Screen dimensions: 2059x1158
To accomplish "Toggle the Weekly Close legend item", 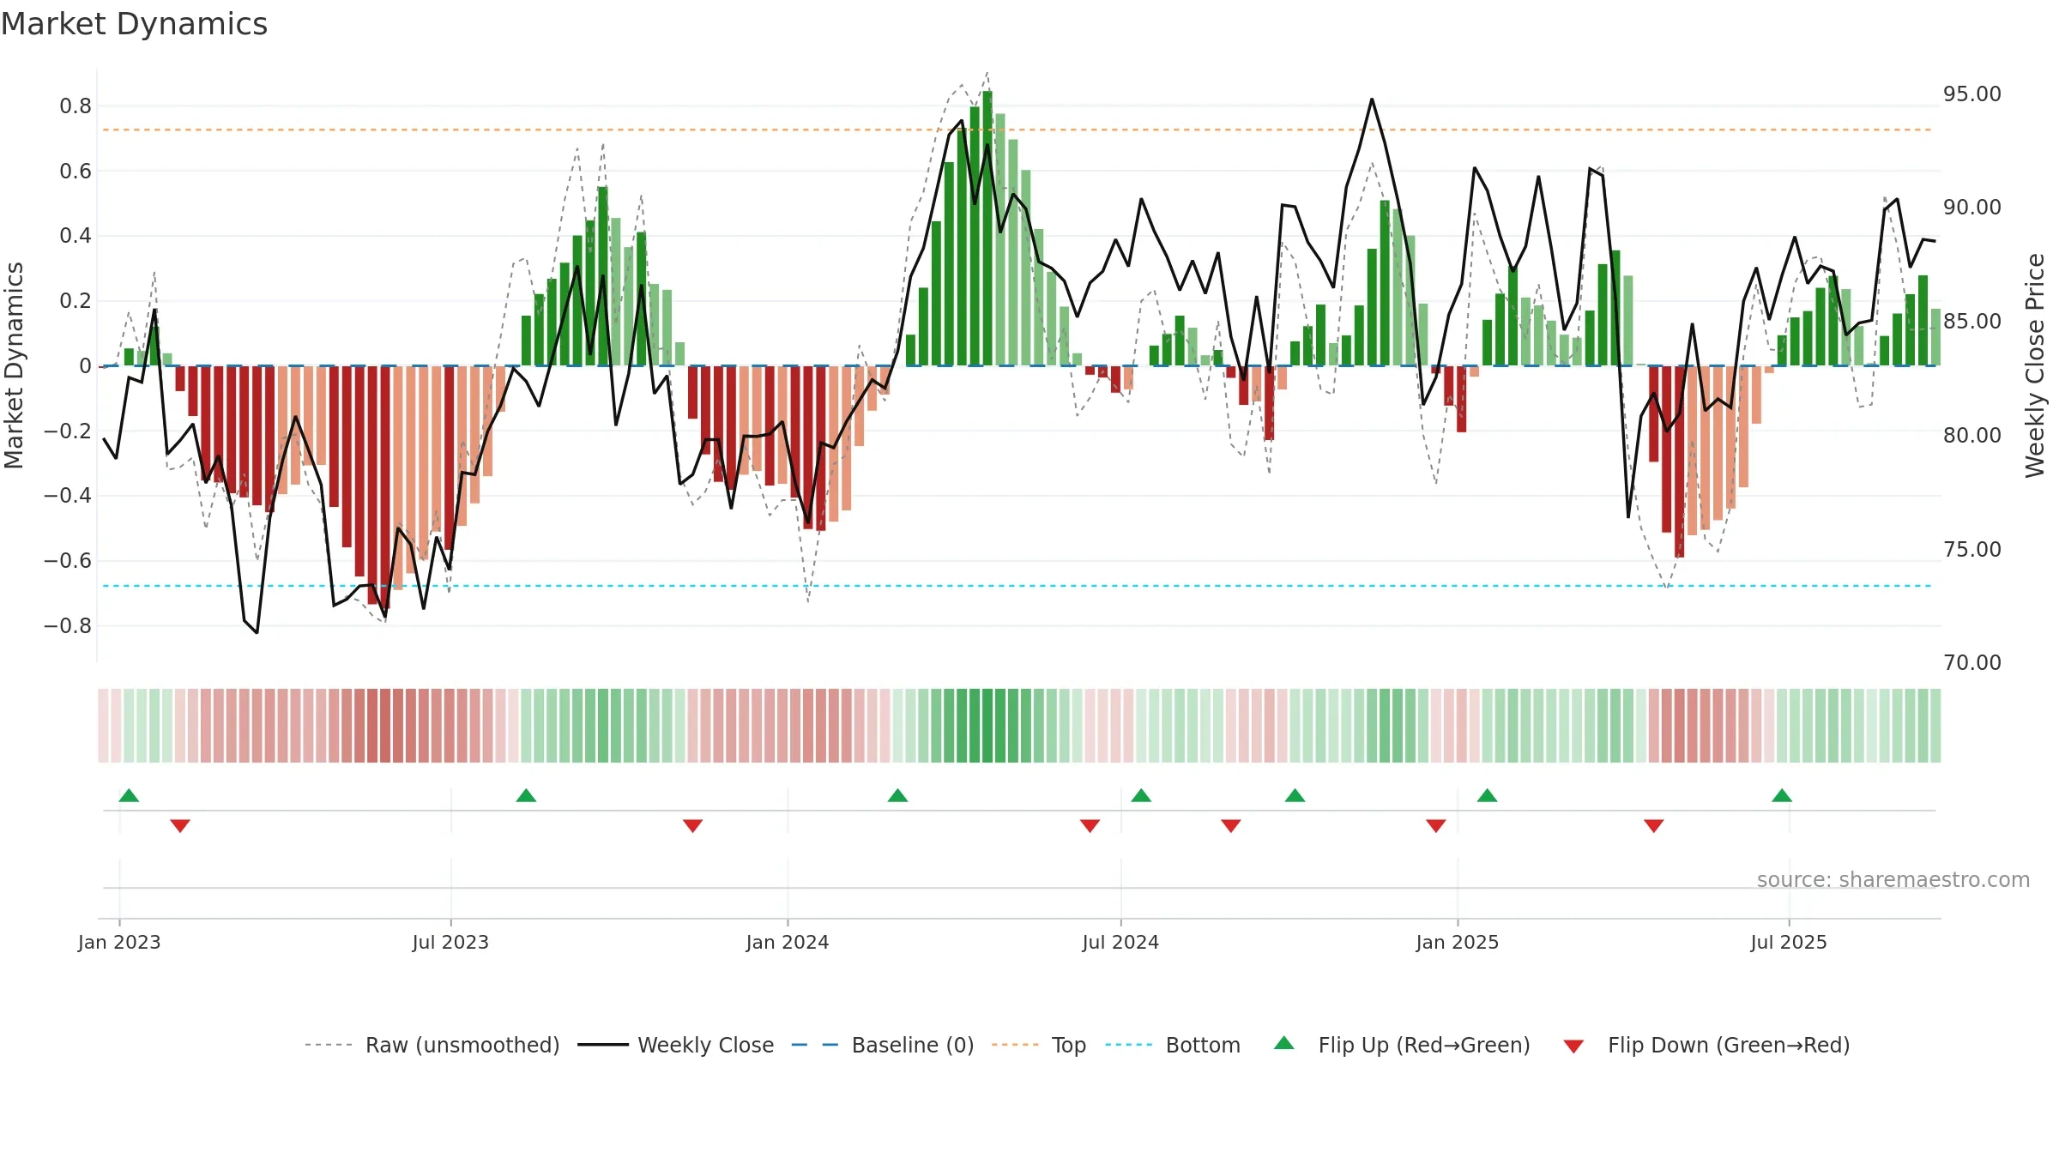I will point(675,1045).
